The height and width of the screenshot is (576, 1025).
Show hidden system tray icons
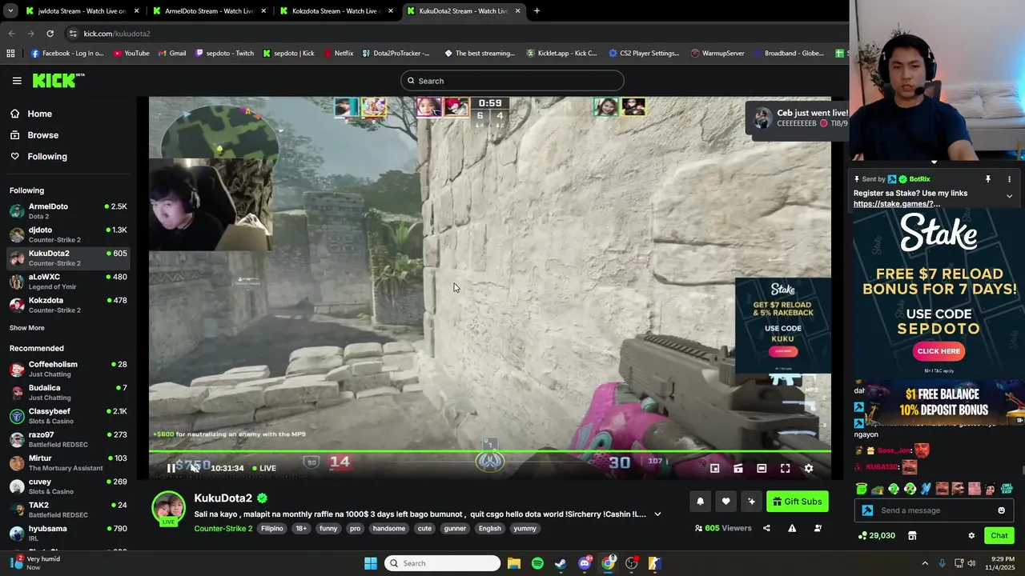coord(925,563)
